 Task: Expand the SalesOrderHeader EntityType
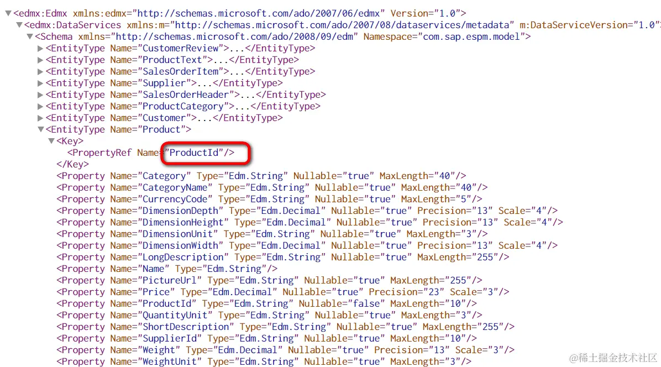click(40, 95)
